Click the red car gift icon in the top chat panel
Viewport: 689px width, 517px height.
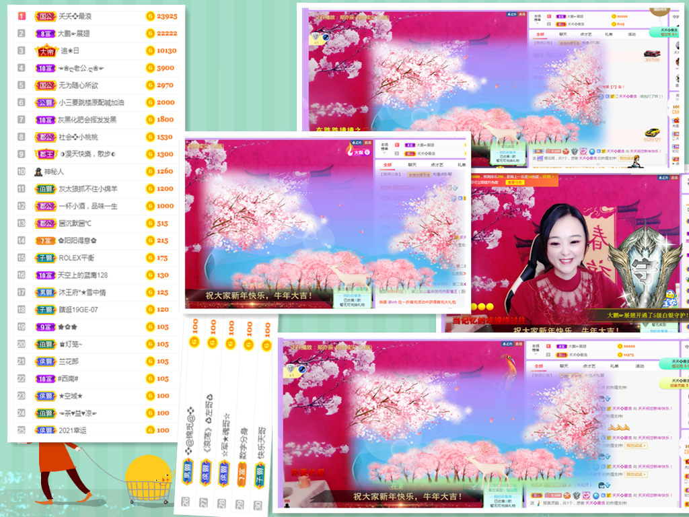pyautogui.click(x=652, y=54)
